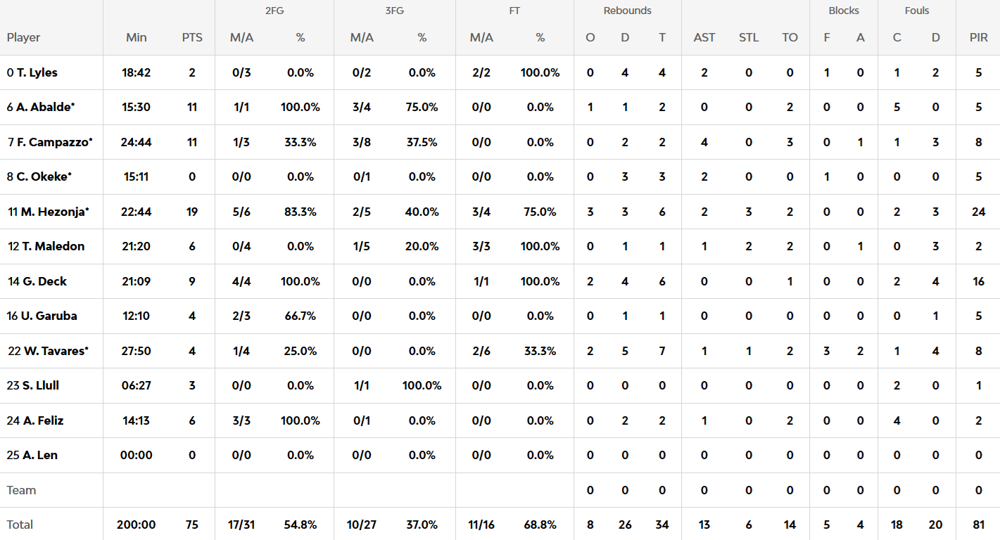Sort by the Min column header

click(x=137, y=37)
